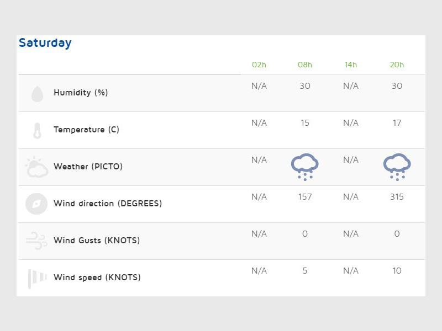
Task: Click the wind speed windsock icon
Action: tap(37, 278)
